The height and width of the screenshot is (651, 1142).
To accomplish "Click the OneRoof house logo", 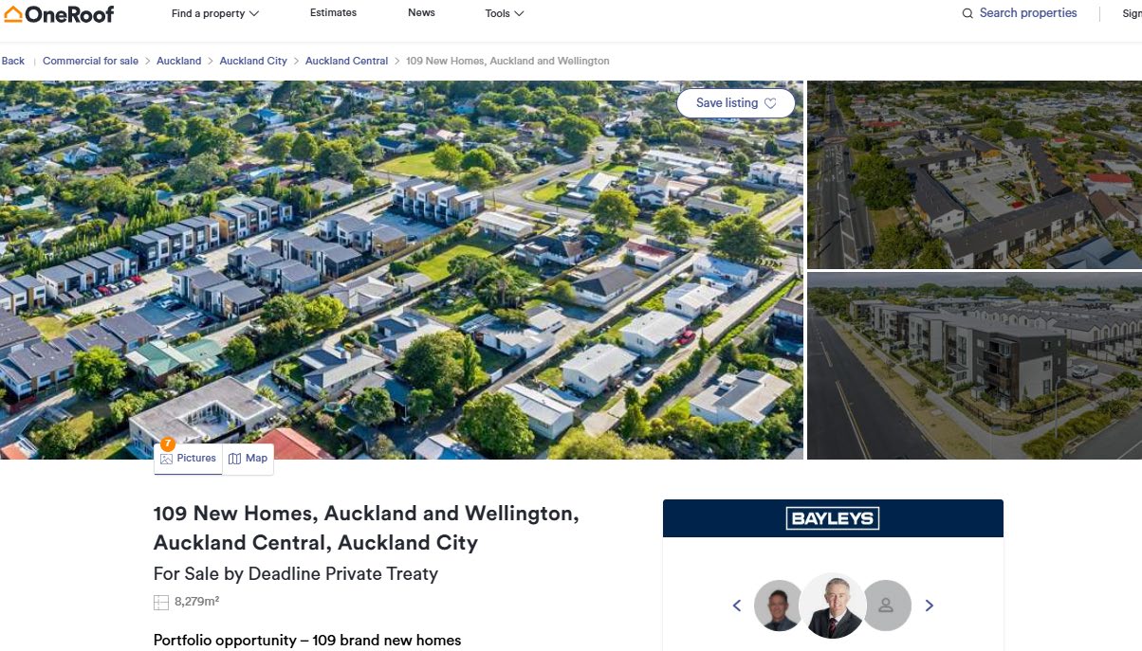I will click(13, 14).
